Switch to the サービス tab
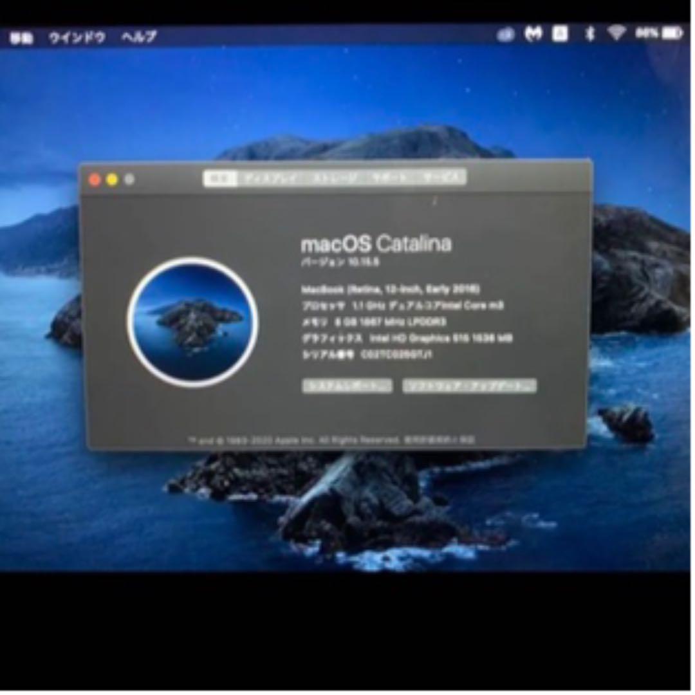Viewport: 695px width, 695px height. tap(440, 178)
